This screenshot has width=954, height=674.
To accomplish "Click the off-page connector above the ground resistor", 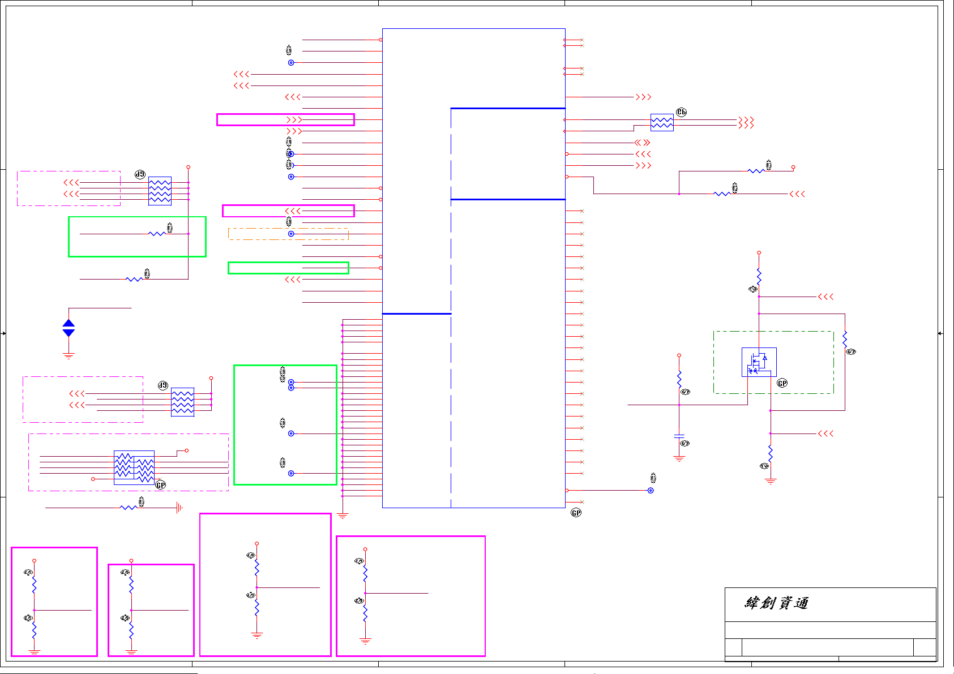I will pyautogui.click(x=825, y=433).
